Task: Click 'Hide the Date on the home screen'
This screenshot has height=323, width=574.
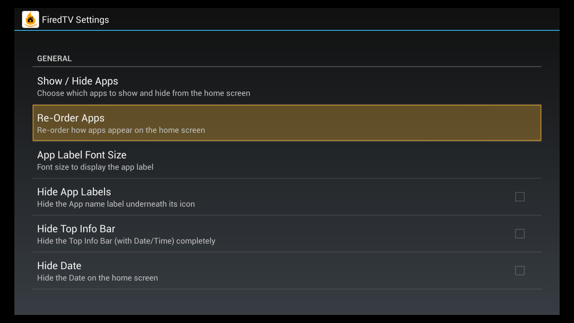Action: pos(97,278)
